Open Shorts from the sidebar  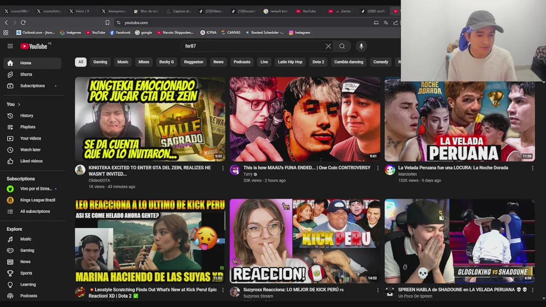[x=32, y=75]
